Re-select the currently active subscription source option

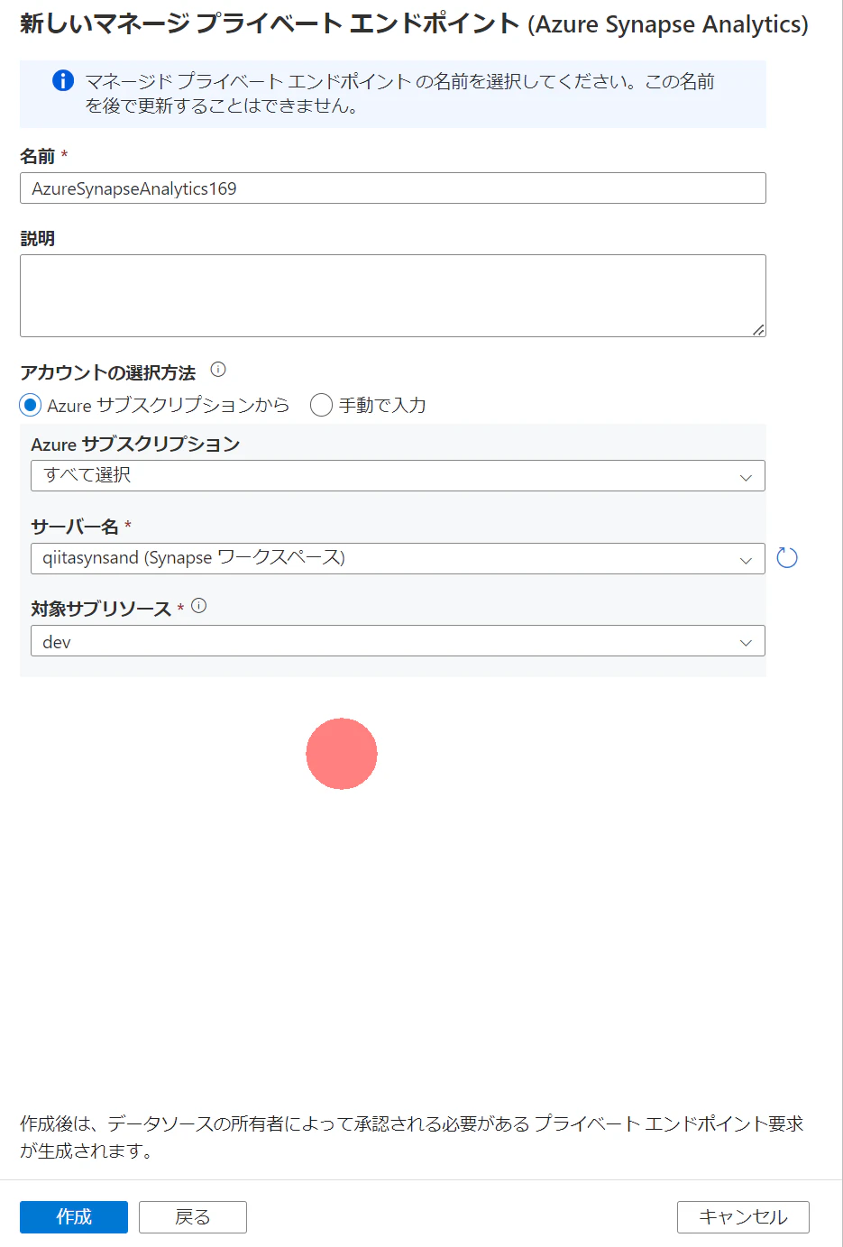pos(30,406)
